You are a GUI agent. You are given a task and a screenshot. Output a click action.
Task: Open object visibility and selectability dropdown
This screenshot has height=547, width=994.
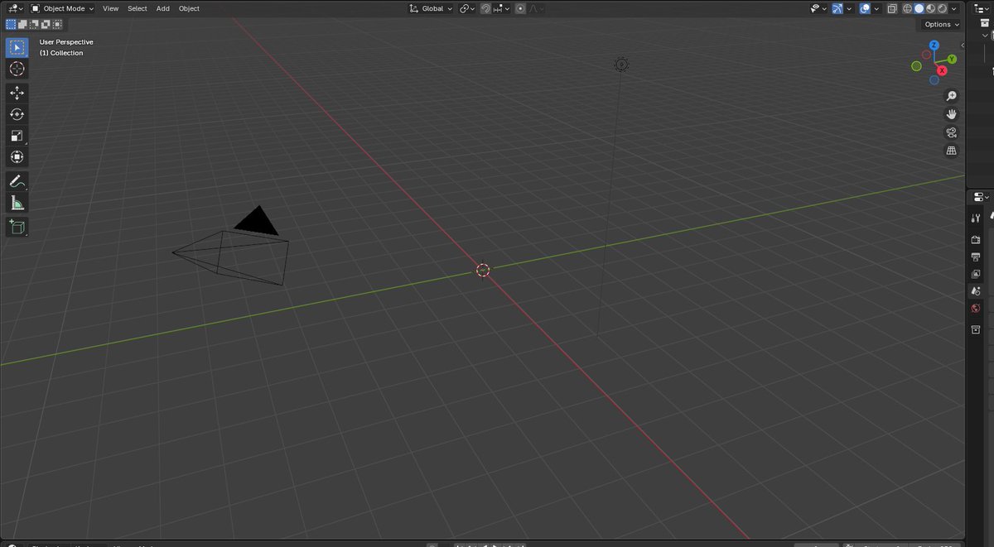click(x=819, y=8)
